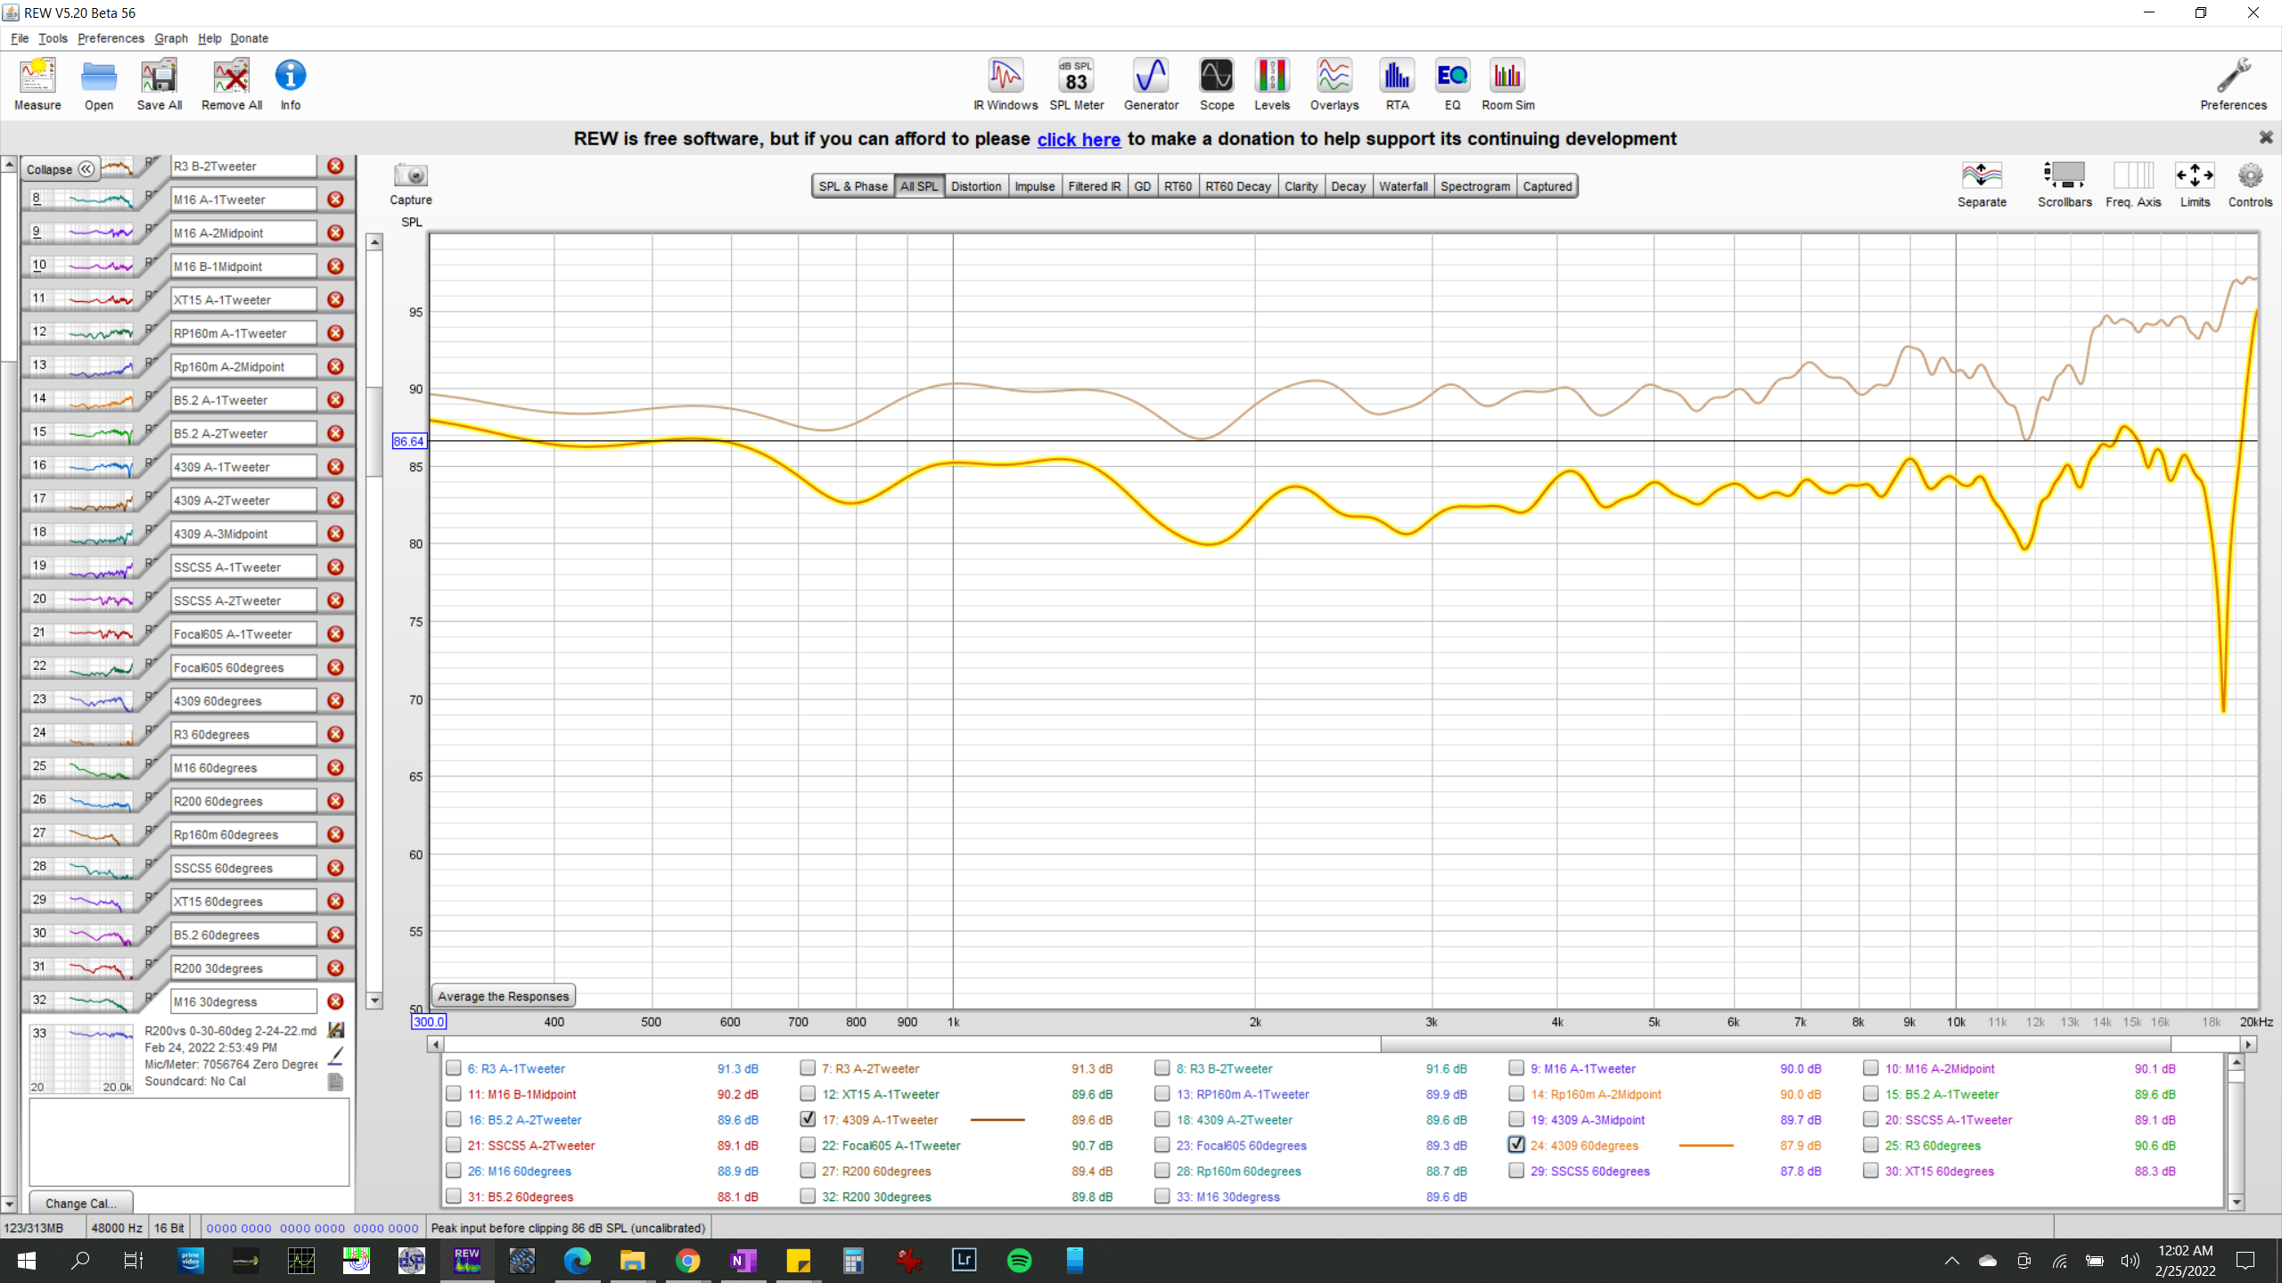Dismiss the donation banner

click(x=2265, y=137)
